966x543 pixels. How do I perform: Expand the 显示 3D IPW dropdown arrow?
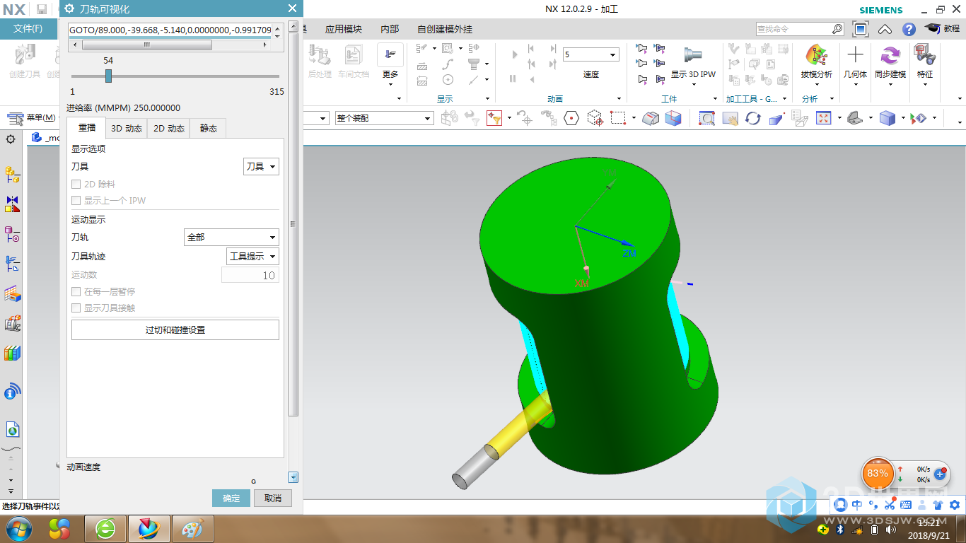click(x=693, y=85)
